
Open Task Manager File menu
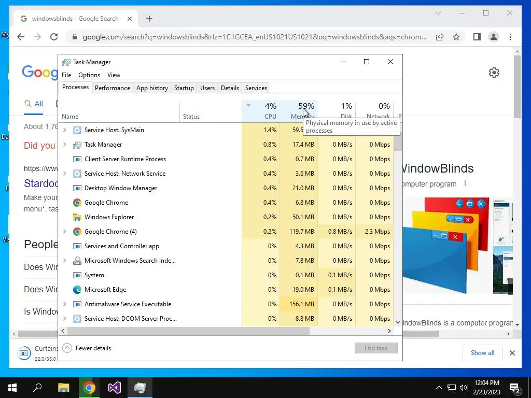point(66,75)
